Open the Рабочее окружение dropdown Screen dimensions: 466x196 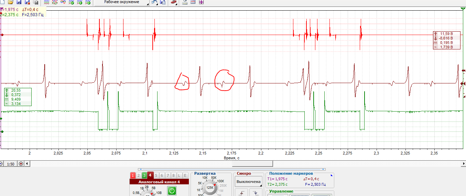(122, 2)
